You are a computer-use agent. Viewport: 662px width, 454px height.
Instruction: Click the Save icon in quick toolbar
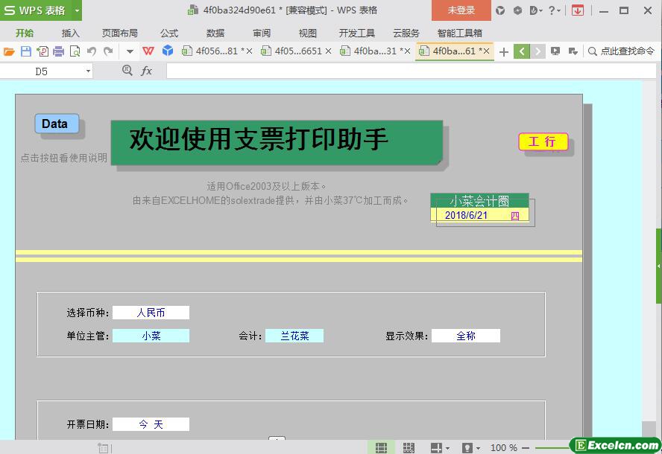pos(26,51)
